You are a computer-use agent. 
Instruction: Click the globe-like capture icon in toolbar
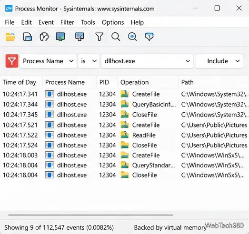coord(44,37)
